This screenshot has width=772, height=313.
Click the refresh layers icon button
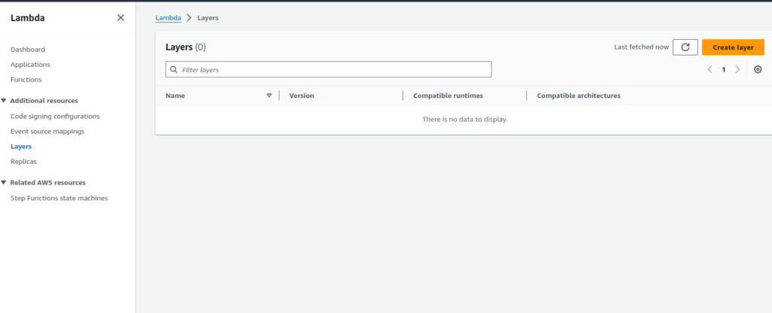(x=685, y=47)
